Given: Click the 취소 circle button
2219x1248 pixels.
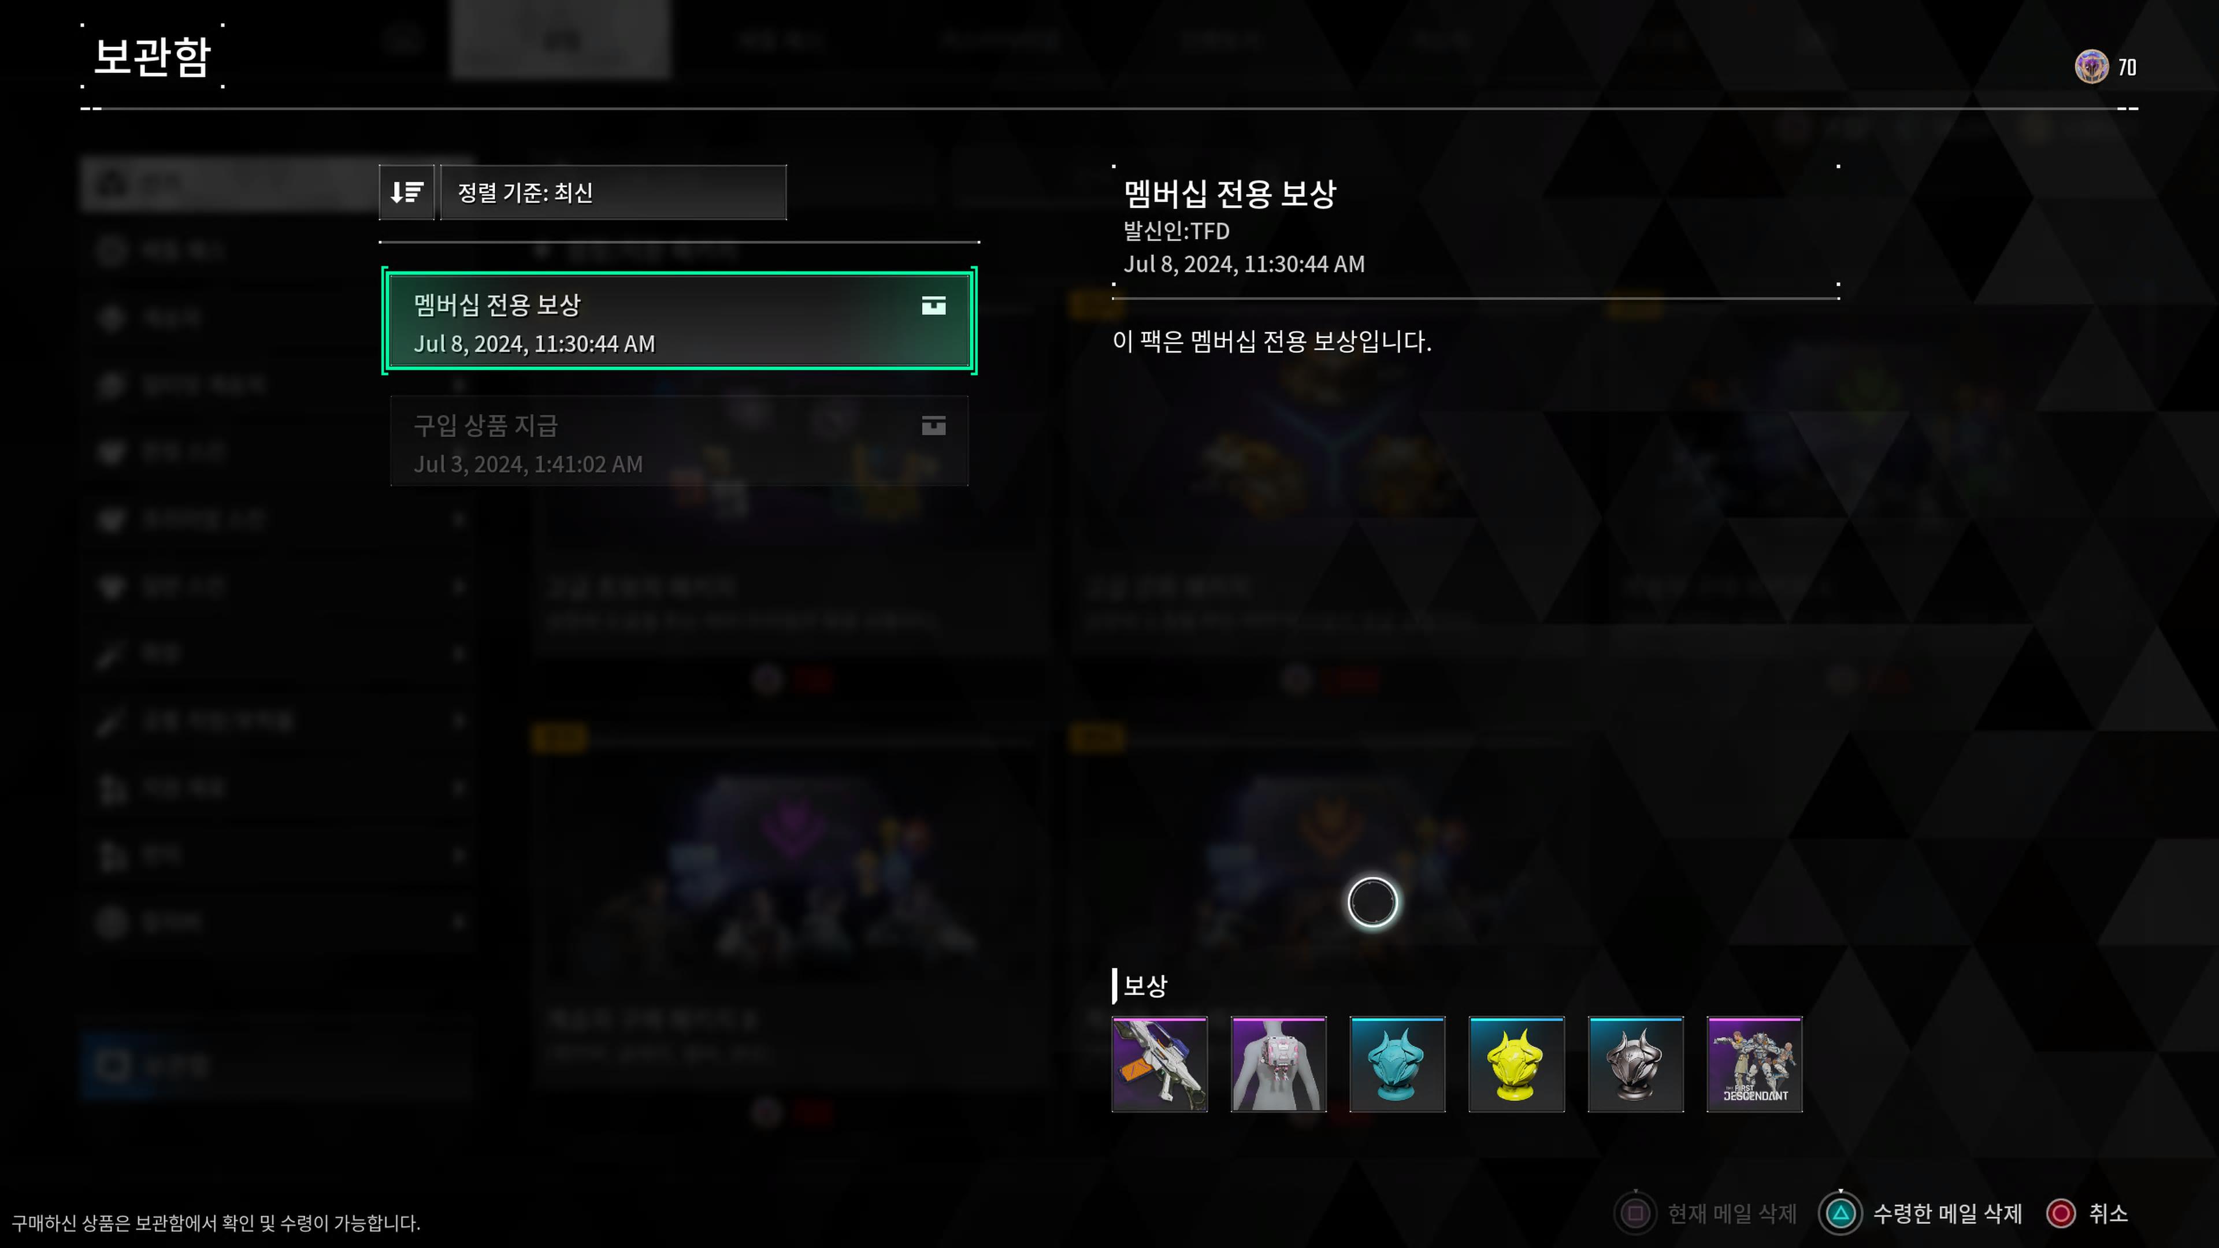Looking at the screenshot, I should click(x=2087, y=1213).
